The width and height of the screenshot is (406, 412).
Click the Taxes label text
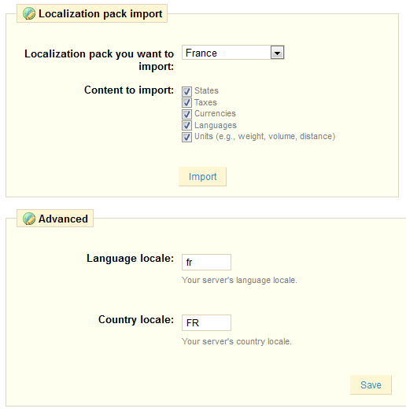205,102
